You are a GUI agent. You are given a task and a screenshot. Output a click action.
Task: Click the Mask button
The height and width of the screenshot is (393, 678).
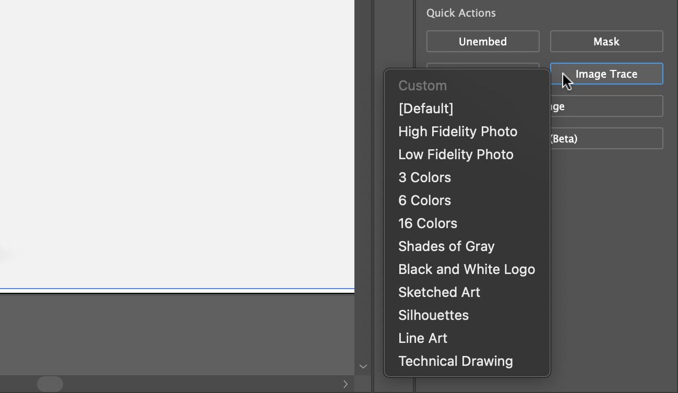tap(606, 41)
